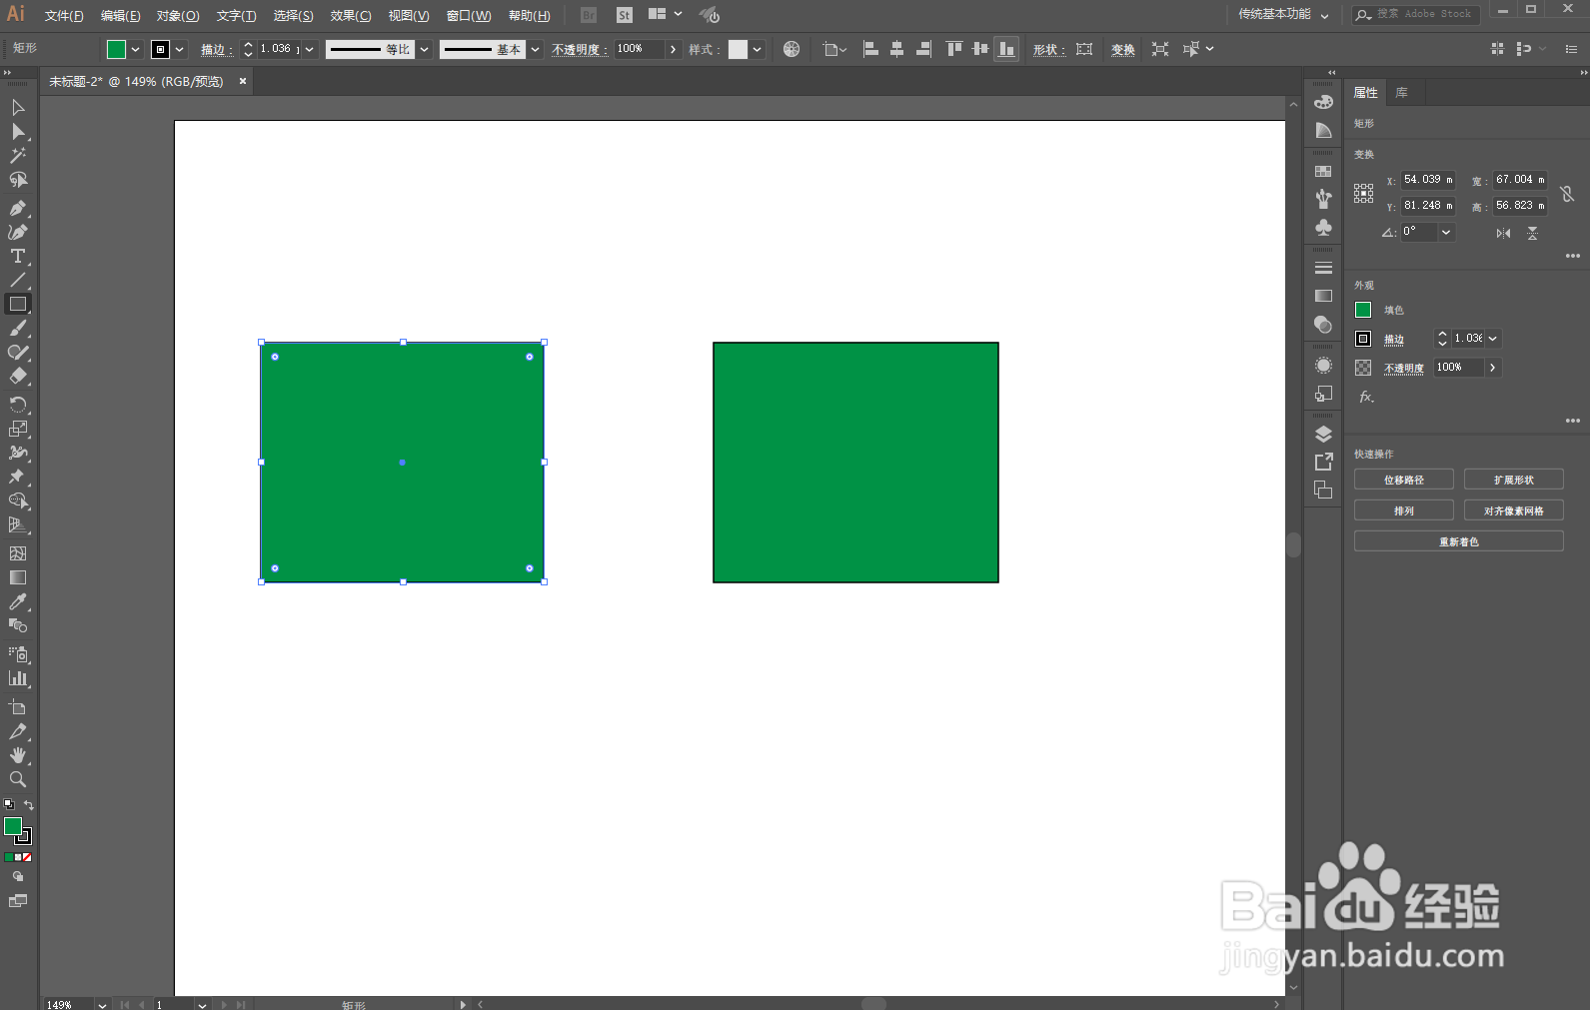Screen dimensions: 1590x1010
Task: Select the Zoom tool
Action: (x=18, y=779)
